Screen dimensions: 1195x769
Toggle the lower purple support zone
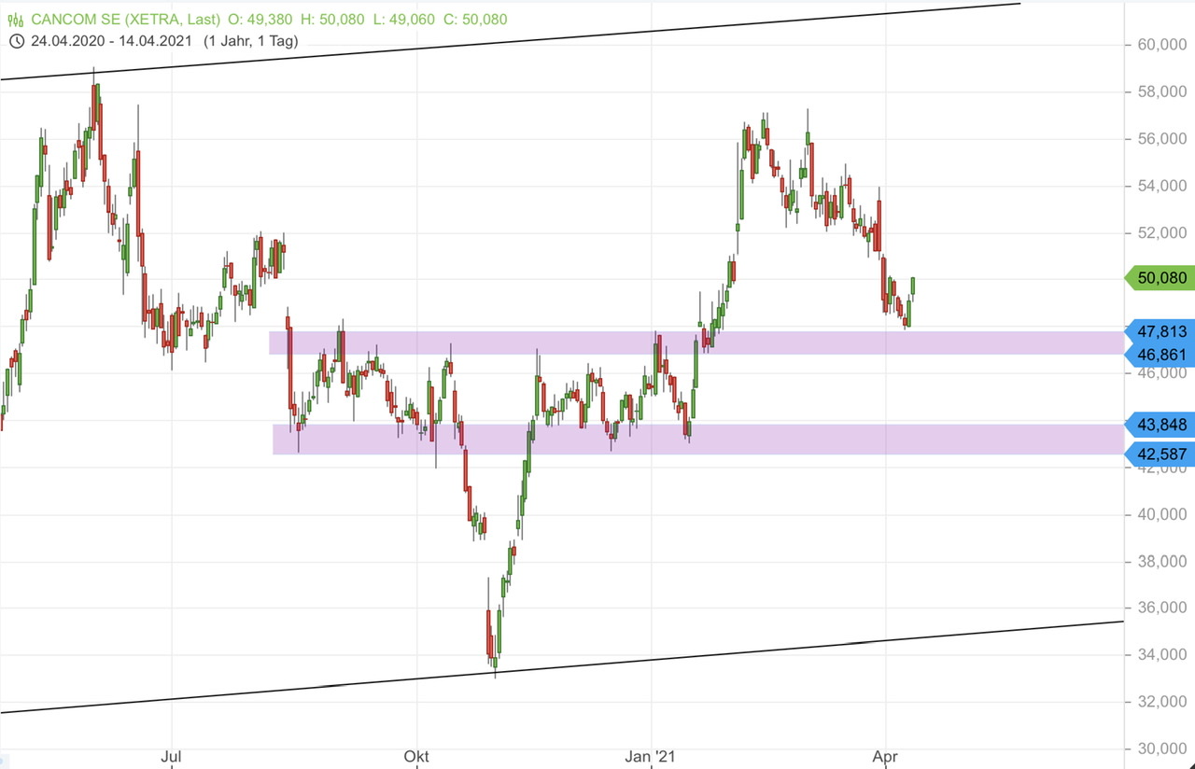[x=654, y=439]
